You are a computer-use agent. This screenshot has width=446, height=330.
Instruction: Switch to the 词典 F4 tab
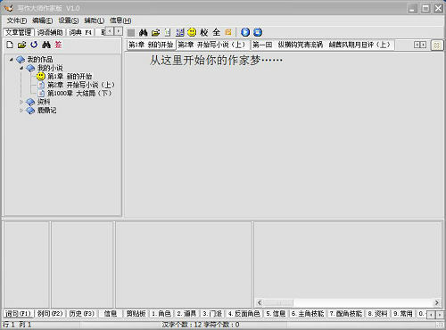(80, 32)
